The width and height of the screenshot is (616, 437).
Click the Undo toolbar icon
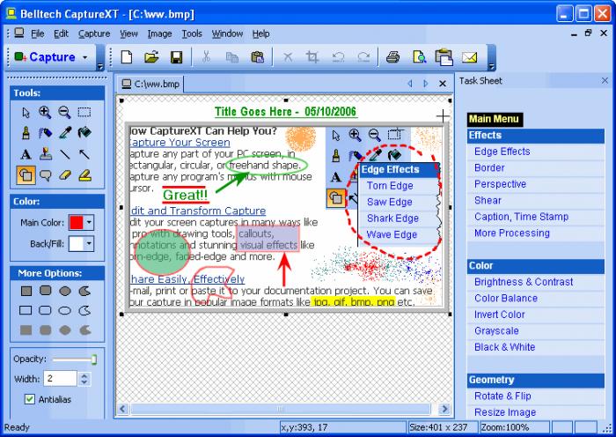point(338,57)
